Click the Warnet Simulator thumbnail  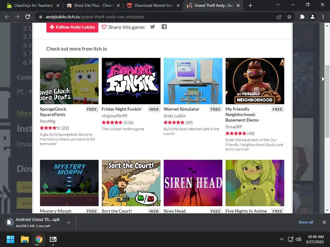pyautogui.click(x=193, y=81)
